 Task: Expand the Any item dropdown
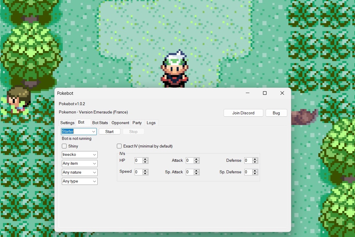pos(80,164)
